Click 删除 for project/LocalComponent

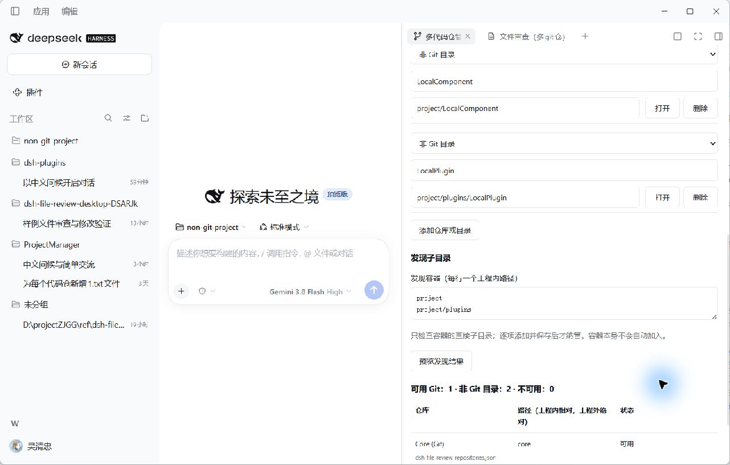tap(700, 108)
